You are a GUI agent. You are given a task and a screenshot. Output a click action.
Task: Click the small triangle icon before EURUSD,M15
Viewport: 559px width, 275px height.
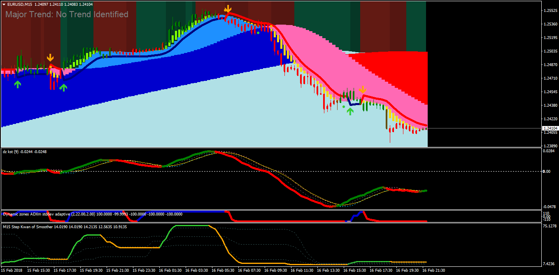click(4, 4)
